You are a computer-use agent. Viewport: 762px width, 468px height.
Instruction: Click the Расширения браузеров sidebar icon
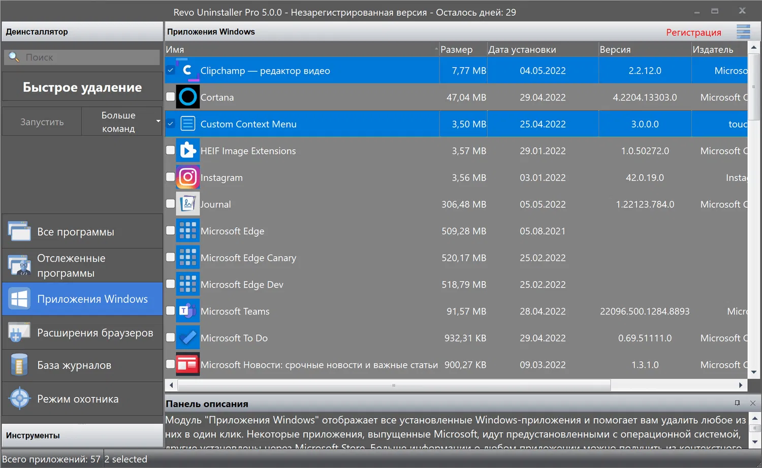tap(19, 332)
